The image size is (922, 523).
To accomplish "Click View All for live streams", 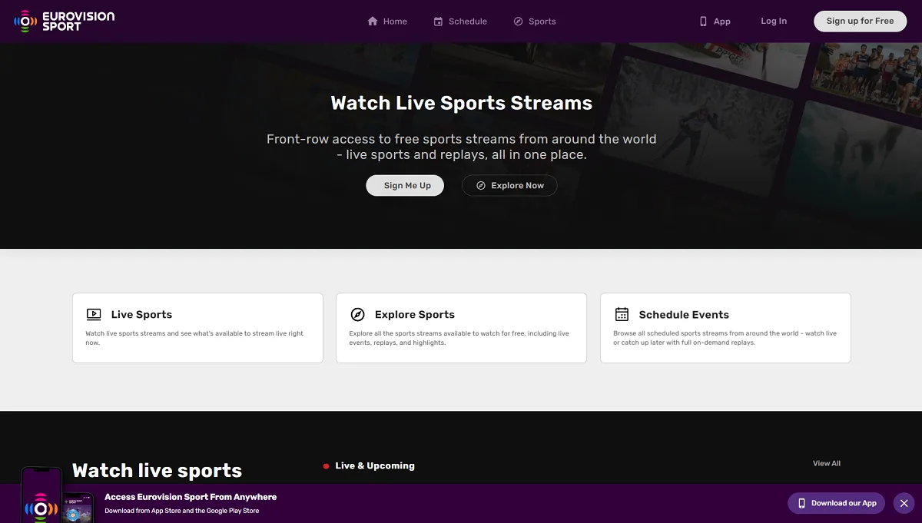I will [x=827, y=463].
